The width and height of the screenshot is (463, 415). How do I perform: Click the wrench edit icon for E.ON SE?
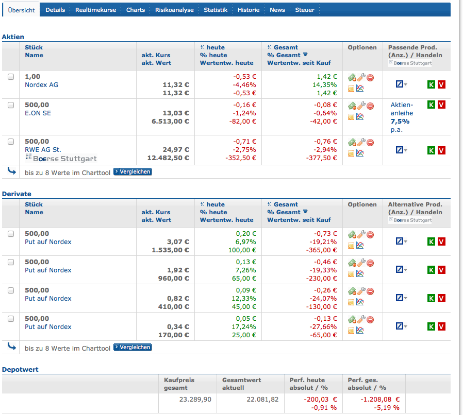point(361,106)
